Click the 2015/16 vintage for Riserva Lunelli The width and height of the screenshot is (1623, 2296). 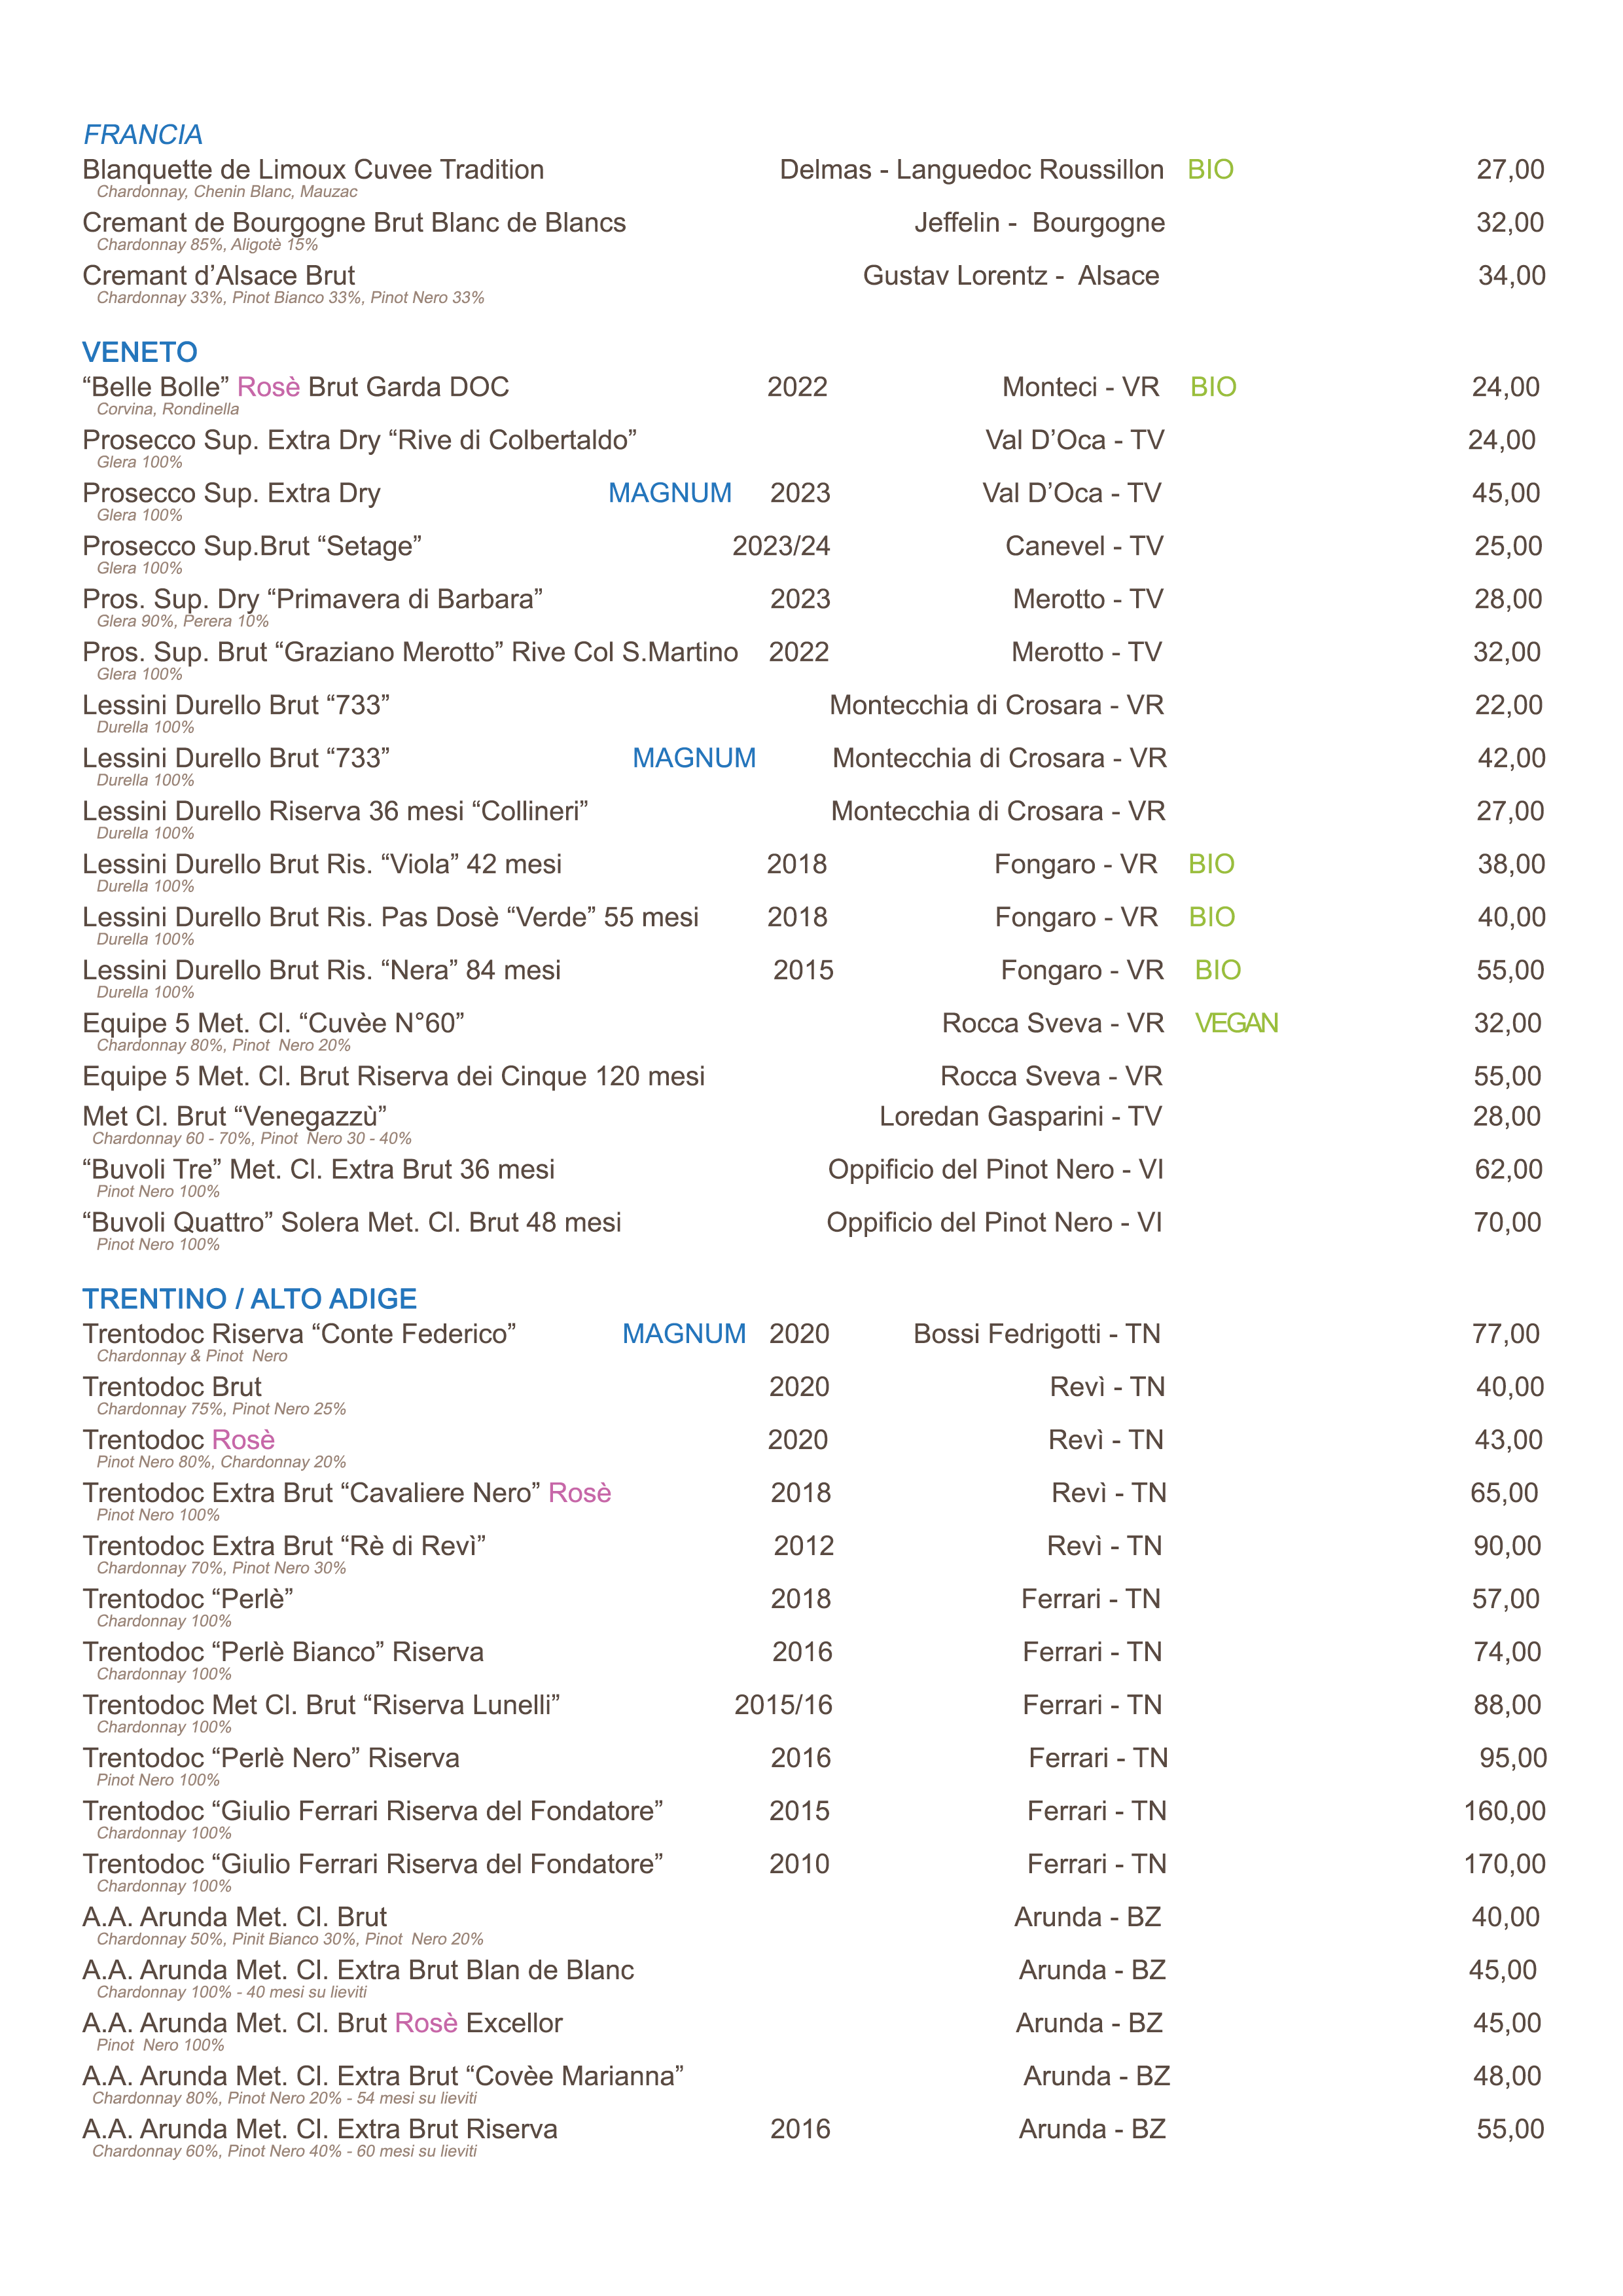point(783,1705)
